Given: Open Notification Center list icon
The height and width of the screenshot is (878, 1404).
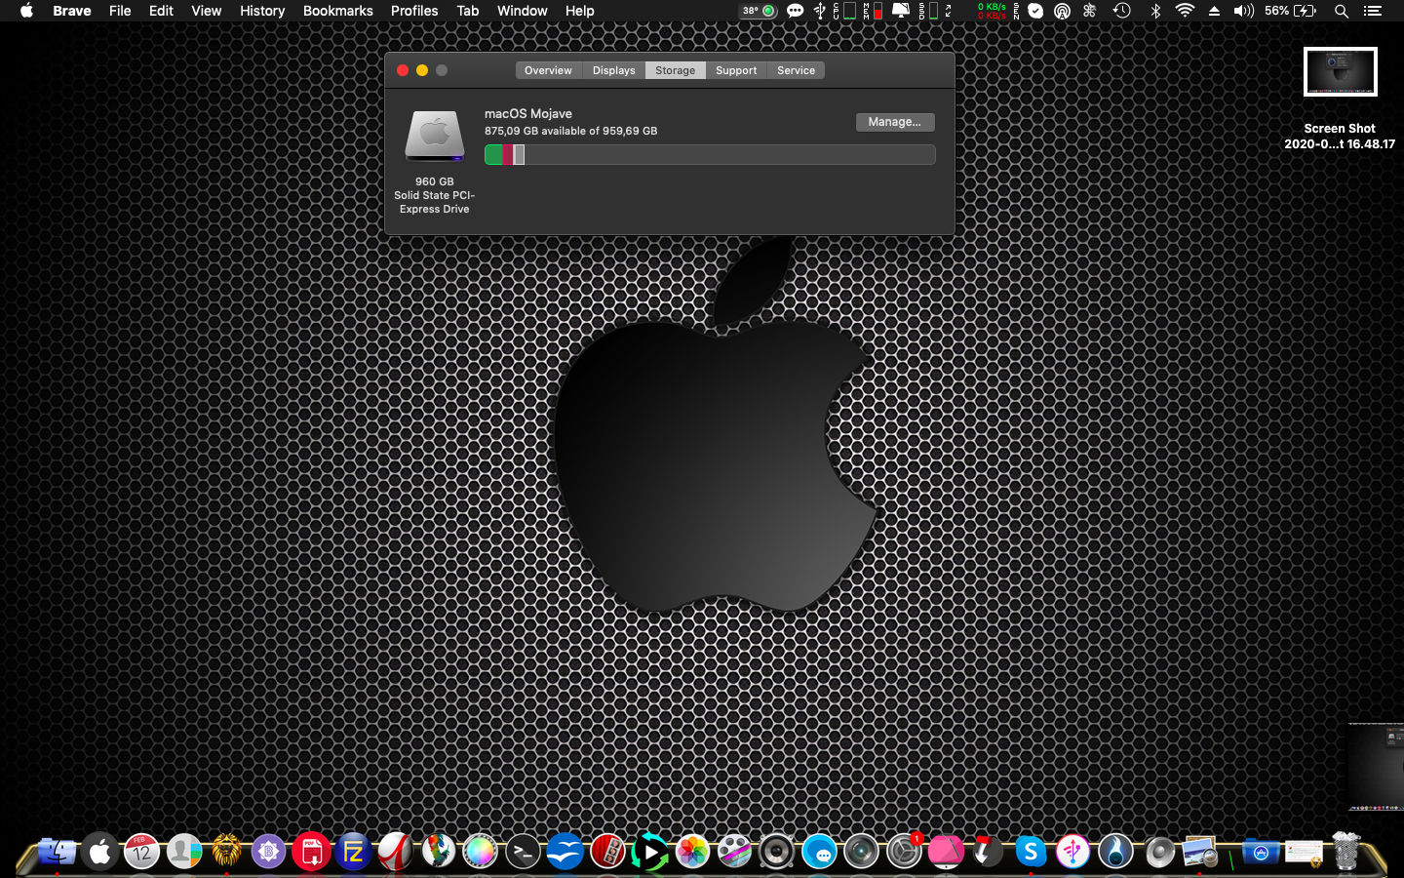Looking at the screenshot, I should coord(1373,11).
